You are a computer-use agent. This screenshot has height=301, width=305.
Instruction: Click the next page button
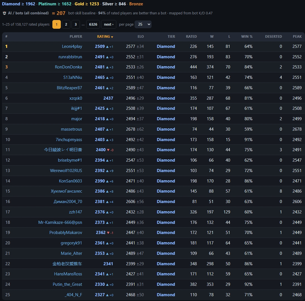click(108, 24)
